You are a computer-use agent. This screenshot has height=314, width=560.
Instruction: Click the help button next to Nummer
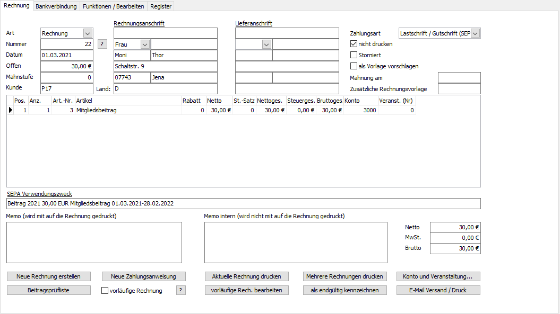click(x=102, y=44)
